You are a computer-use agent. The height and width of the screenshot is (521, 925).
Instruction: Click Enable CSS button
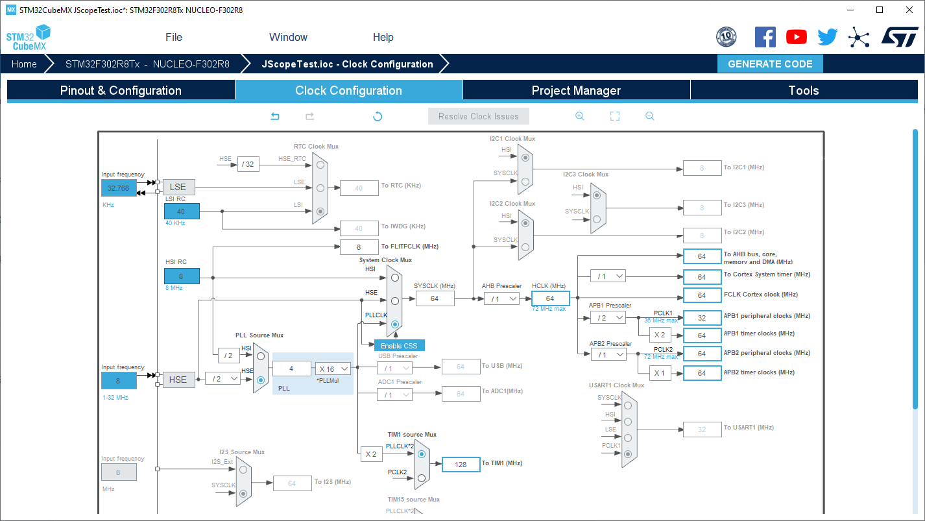(x=399, y=346)
